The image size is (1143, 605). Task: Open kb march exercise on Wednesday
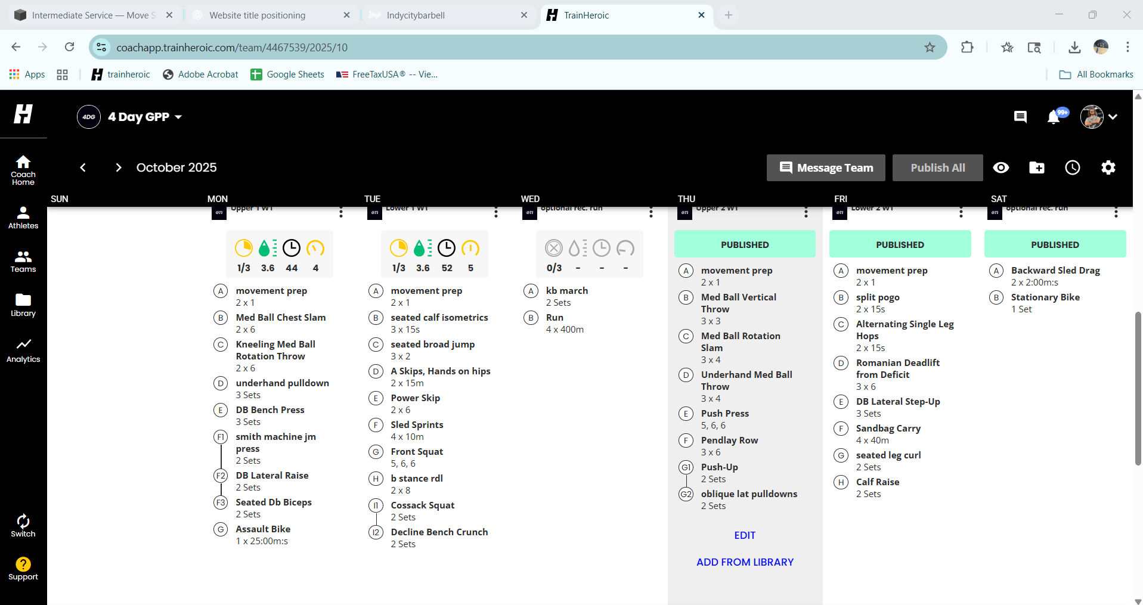pos(566,291)
